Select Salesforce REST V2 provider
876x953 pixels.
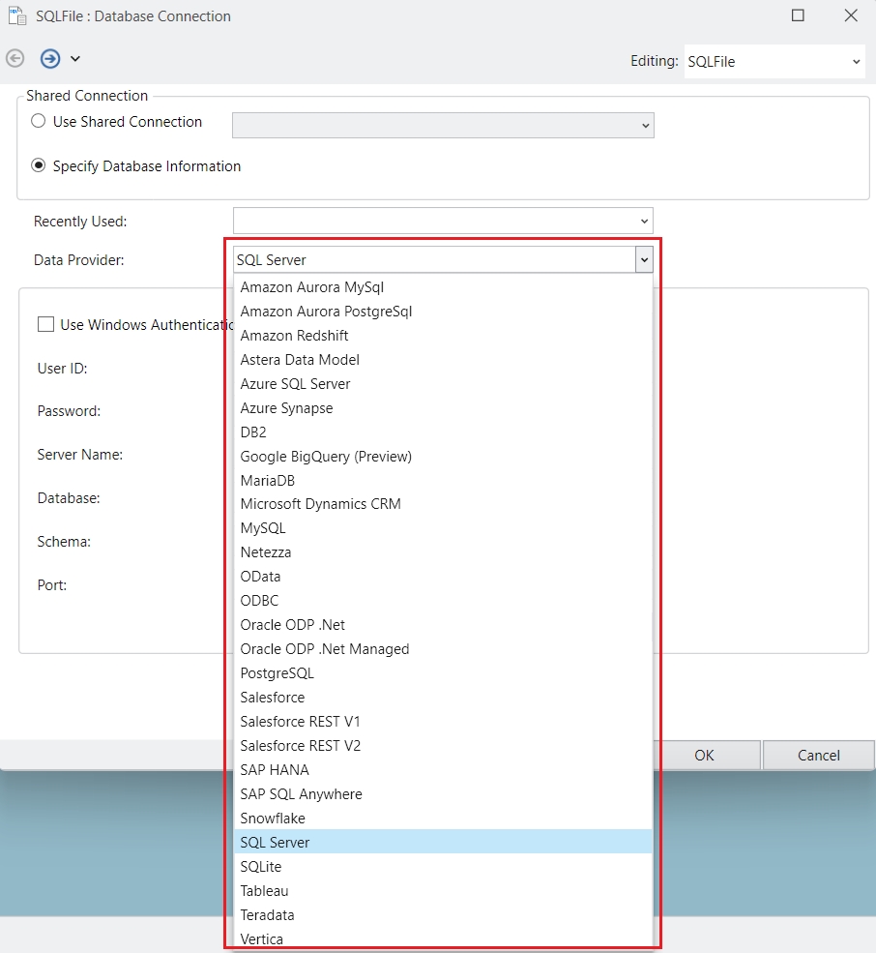click(300, 746)
